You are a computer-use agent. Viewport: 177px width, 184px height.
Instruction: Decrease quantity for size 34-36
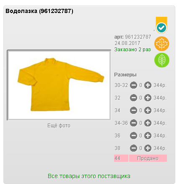133,123
